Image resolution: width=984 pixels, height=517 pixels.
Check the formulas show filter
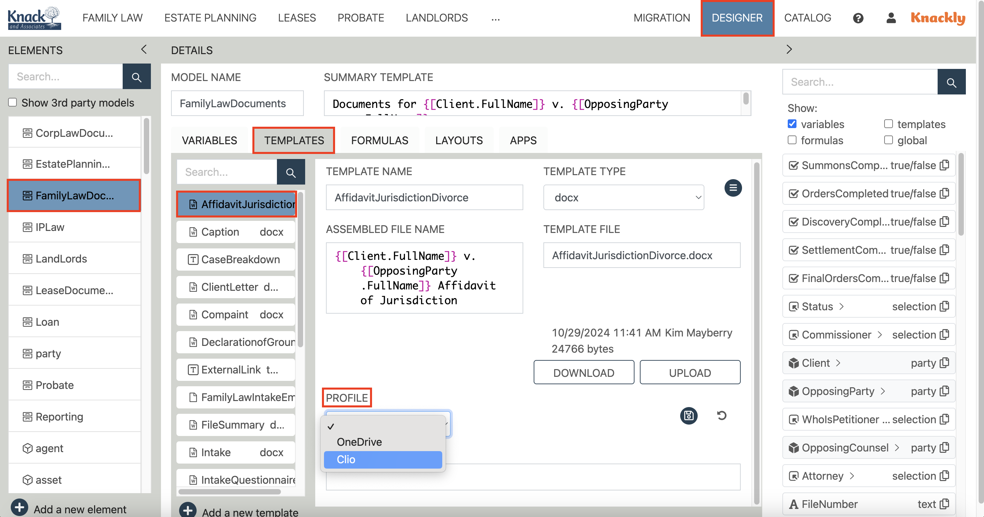pos(792,140)
